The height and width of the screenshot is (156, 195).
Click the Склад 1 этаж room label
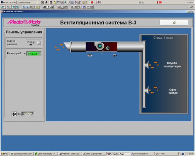coord(163,38)
